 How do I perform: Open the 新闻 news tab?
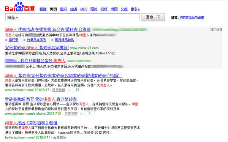43,9
